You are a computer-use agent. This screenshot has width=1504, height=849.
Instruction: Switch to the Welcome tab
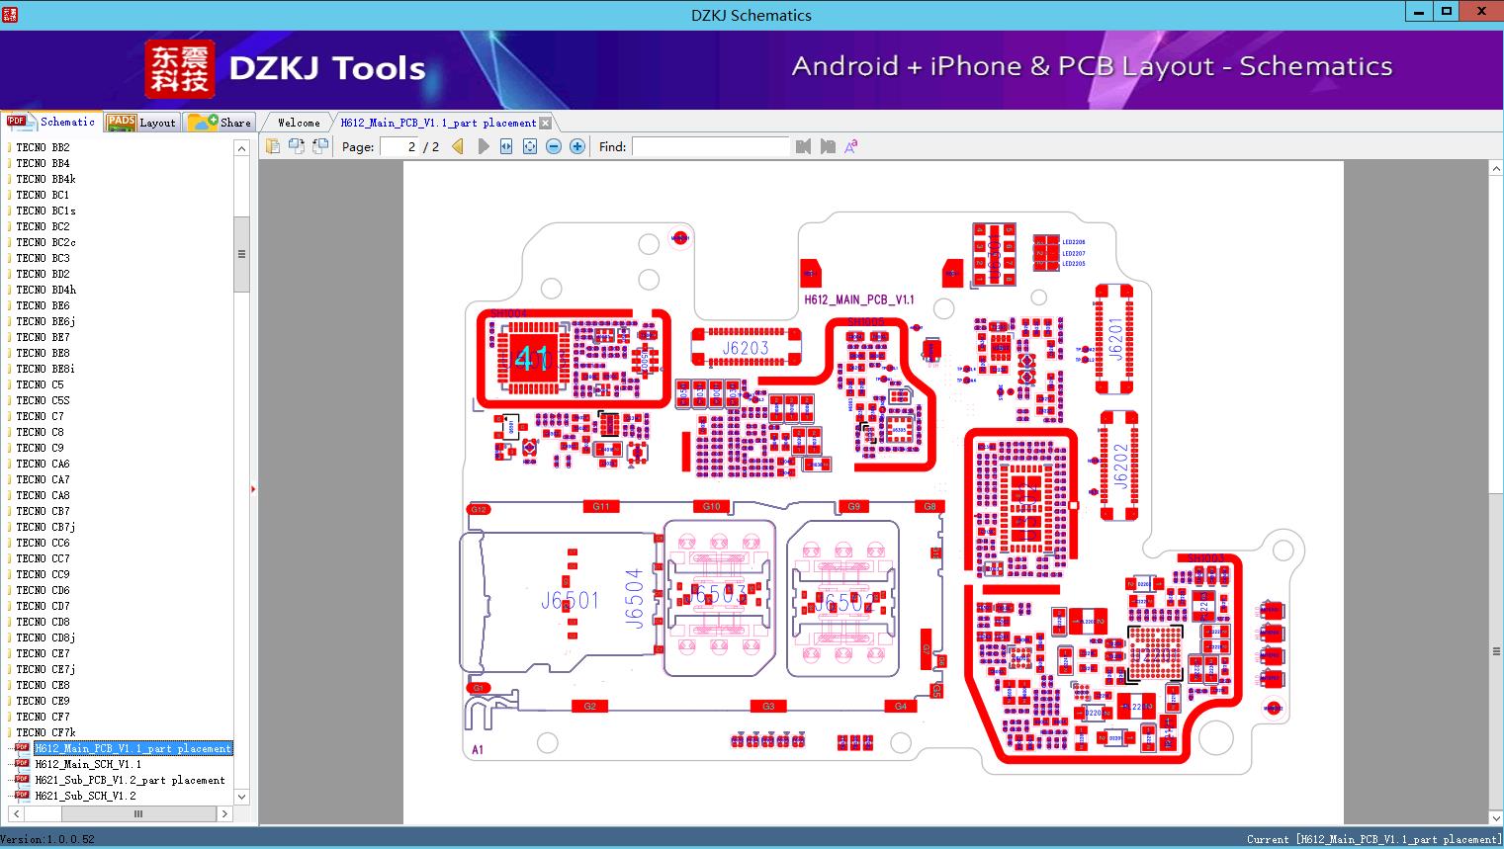coord(299,123)
